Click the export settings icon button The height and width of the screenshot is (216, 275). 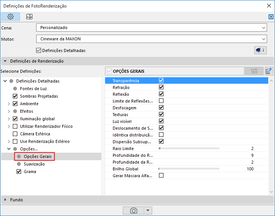[269, 71]
